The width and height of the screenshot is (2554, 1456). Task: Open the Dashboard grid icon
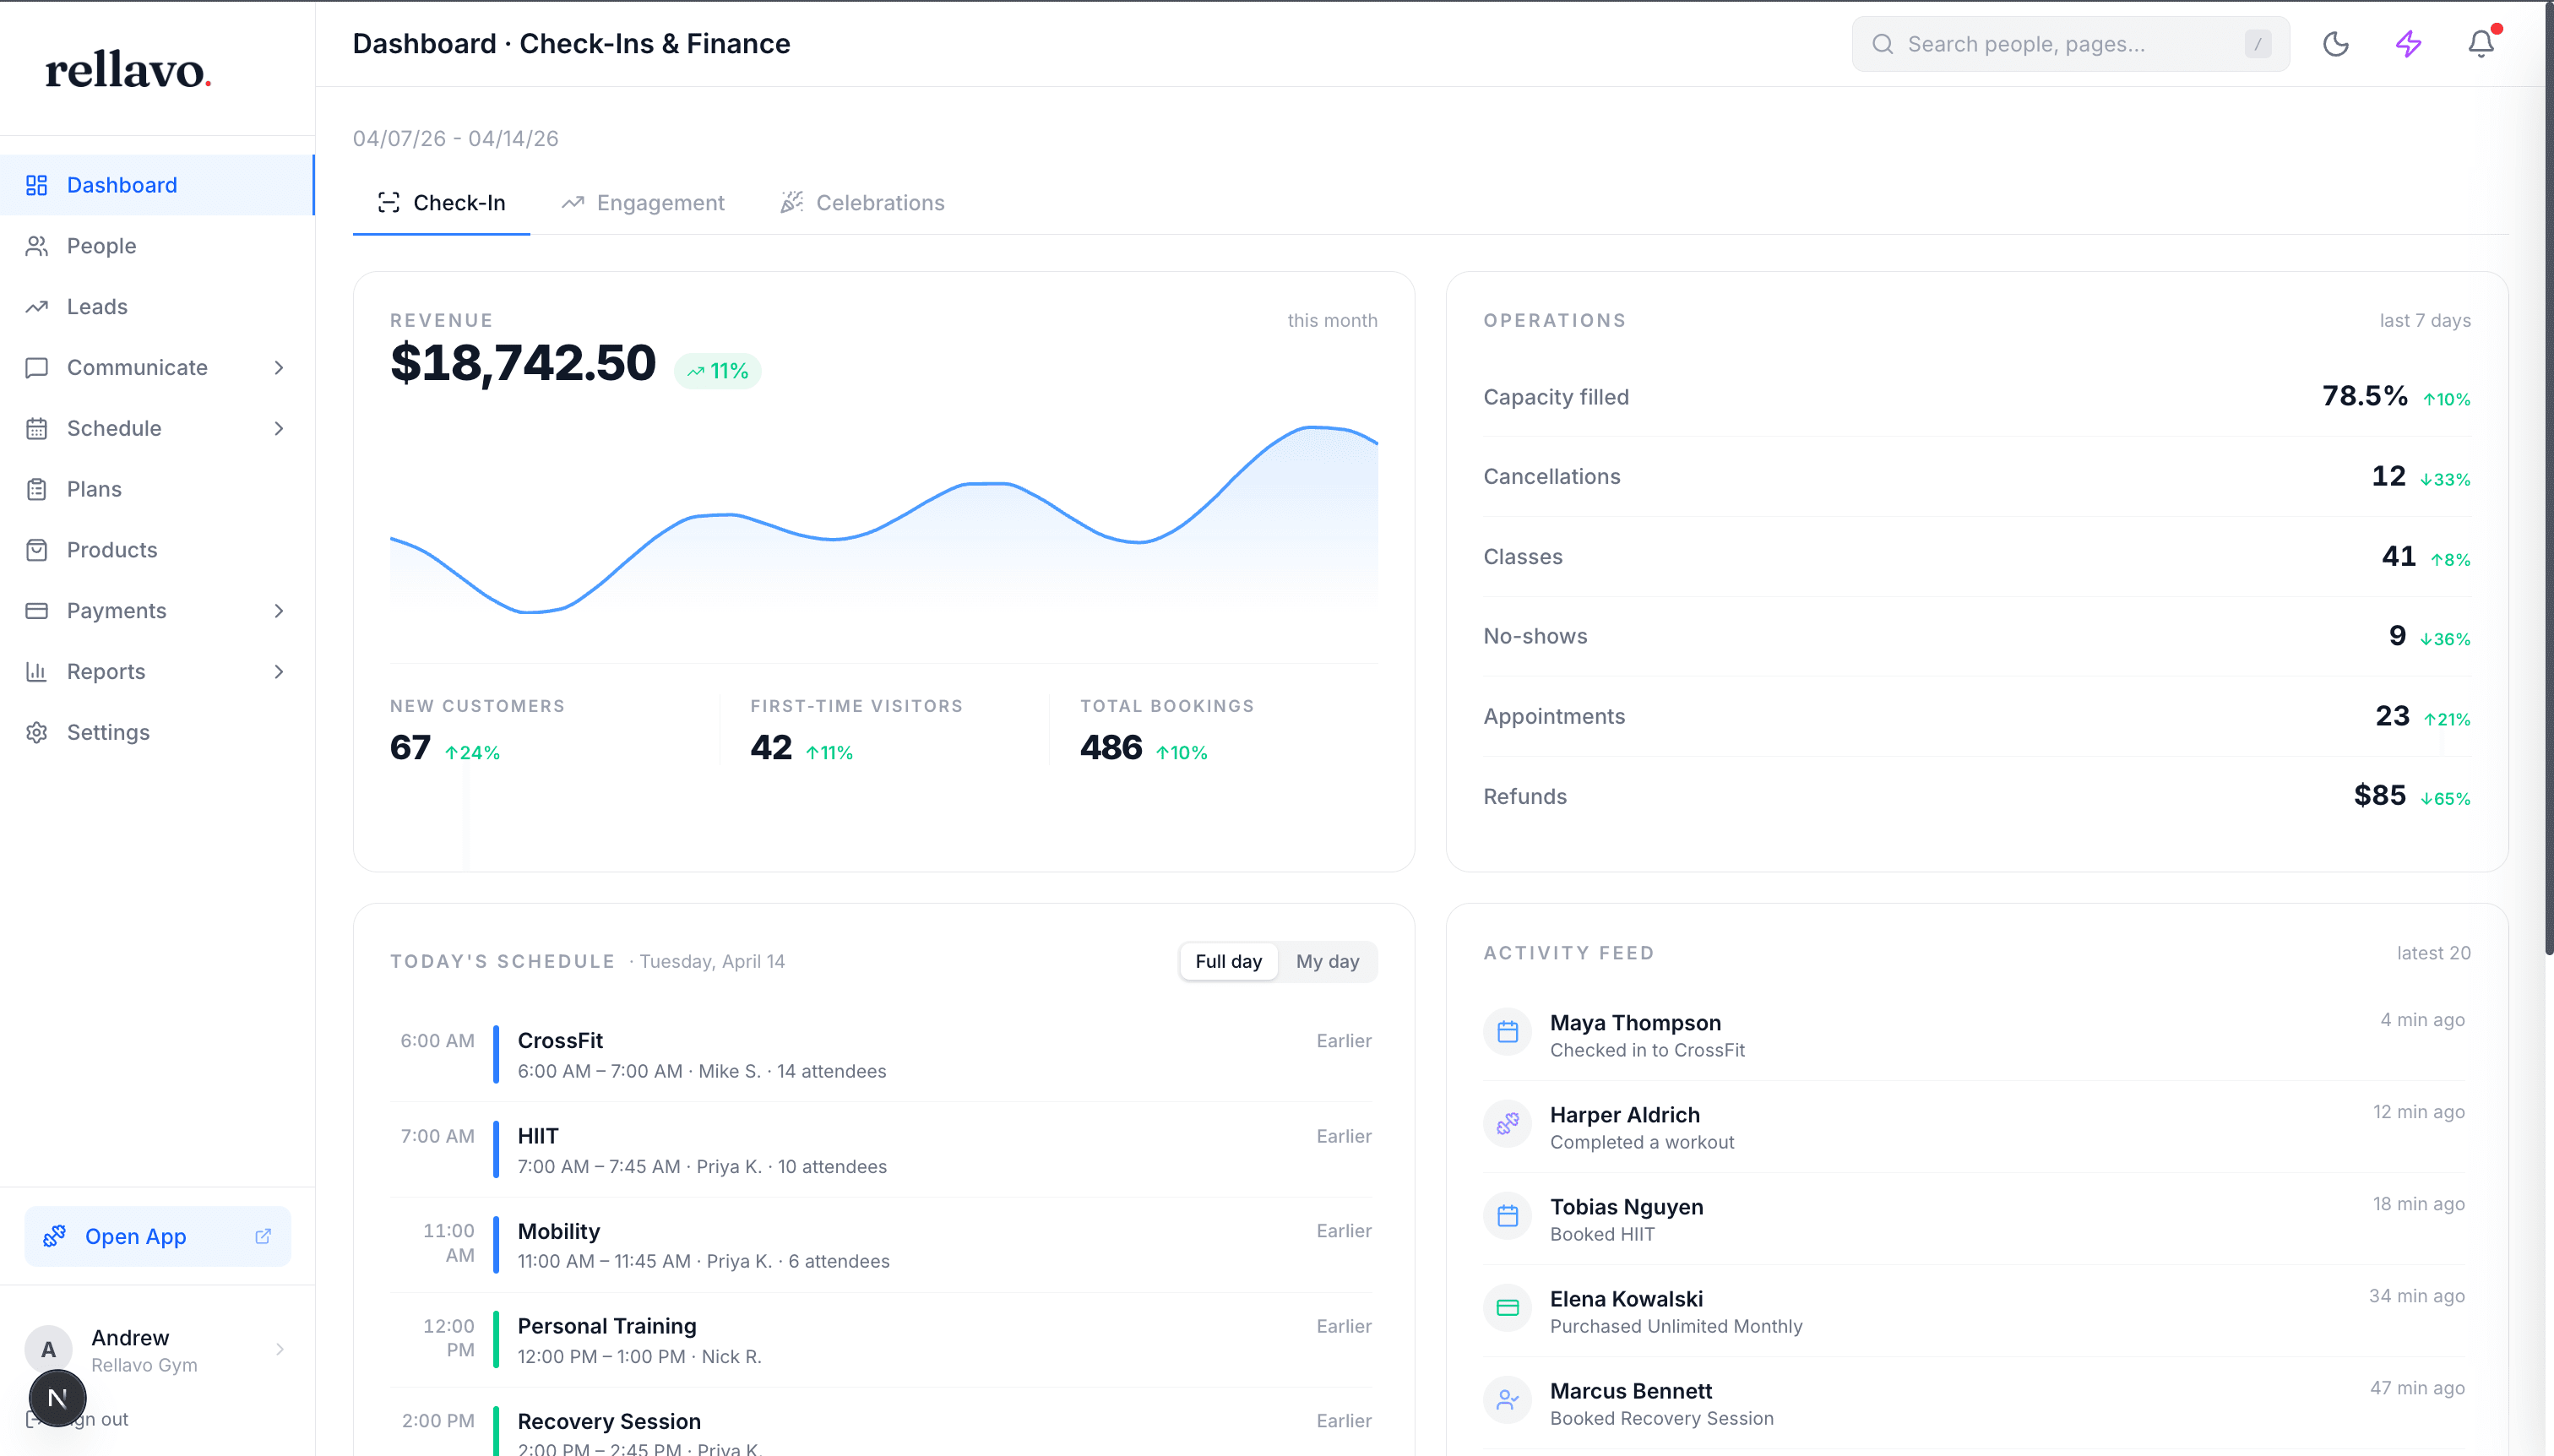click(37, 184)
